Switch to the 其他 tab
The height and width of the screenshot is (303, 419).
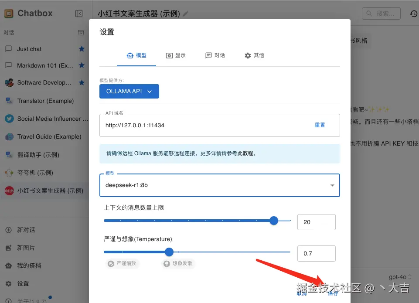(254, 55)
